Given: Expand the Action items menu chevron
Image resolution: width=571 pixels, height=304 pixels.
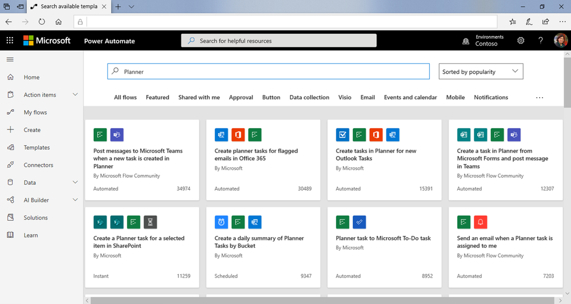Looking at the screenshot, I should tap(75, 95).
